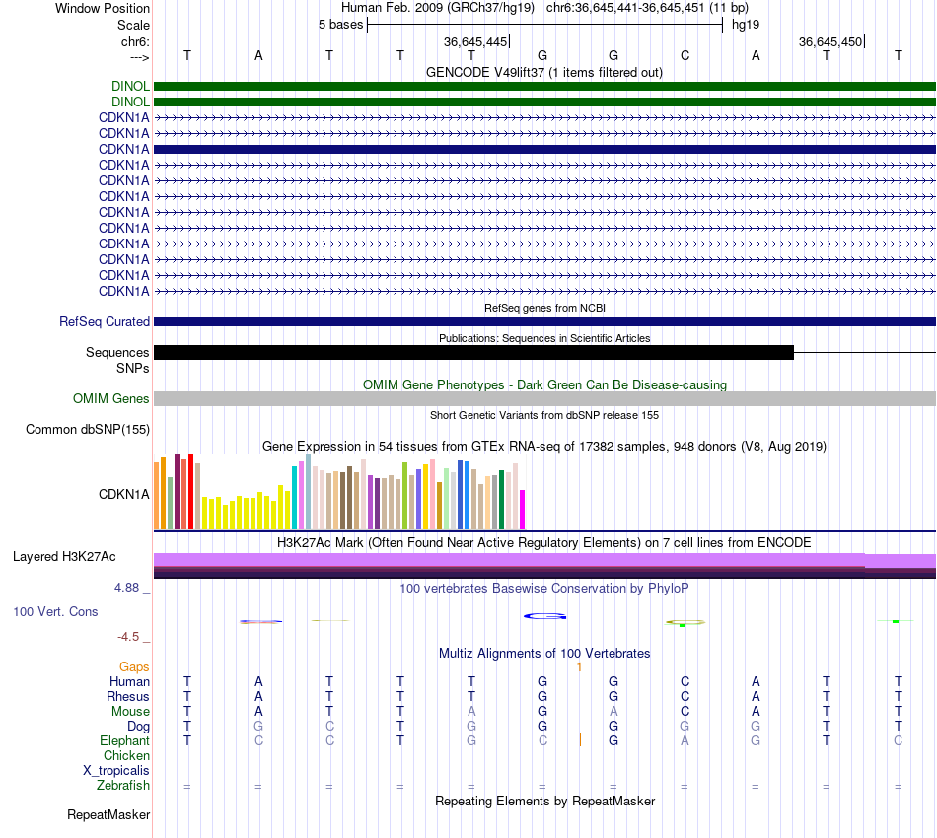Click the RepeatMasker track label

point(108,815)
